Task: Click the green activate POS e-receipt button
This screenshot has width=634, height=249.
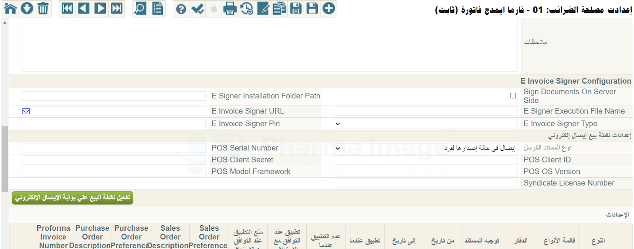Action: (73, 197)
